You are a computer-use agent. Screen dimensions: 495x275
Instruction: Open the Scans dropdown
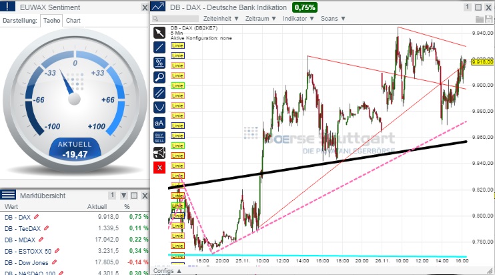(x=333, y=19)
